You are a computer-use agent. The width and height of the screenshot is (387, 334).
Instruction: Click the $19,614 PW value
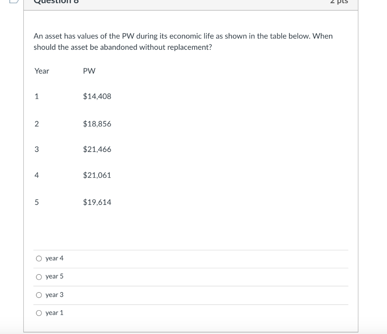(x=97, y=202)
